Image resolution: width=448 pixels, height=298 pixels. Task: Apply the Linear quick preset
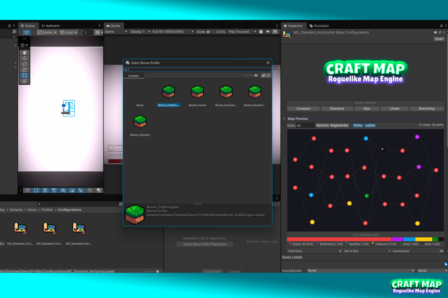coord(395,109)
